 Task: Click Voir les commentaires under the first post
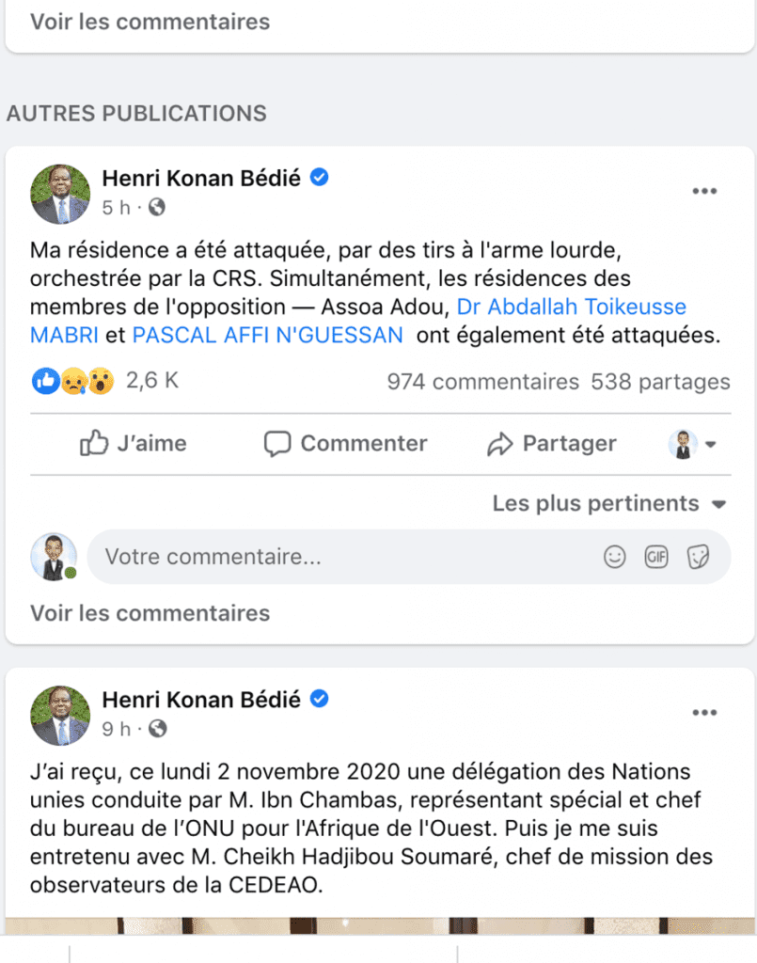[x=150, y=613]
